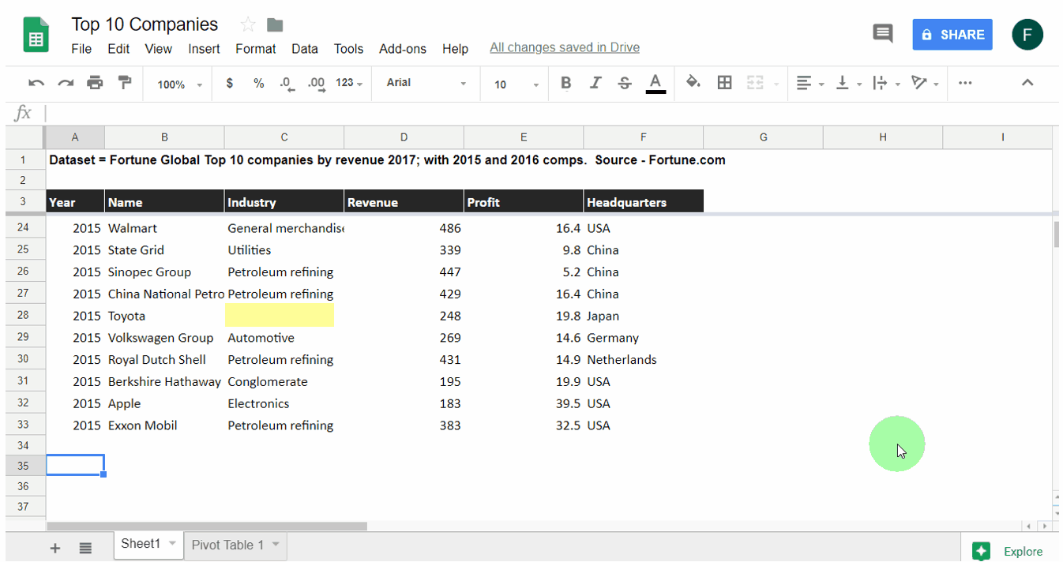Toggle bold formatting
Viewport: 1063px width, 562px height.
coord(565,83)
